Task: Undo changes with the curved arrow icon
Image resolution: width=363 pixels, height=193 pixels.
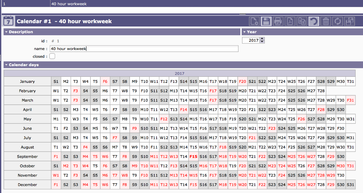Action: point(314,21)
